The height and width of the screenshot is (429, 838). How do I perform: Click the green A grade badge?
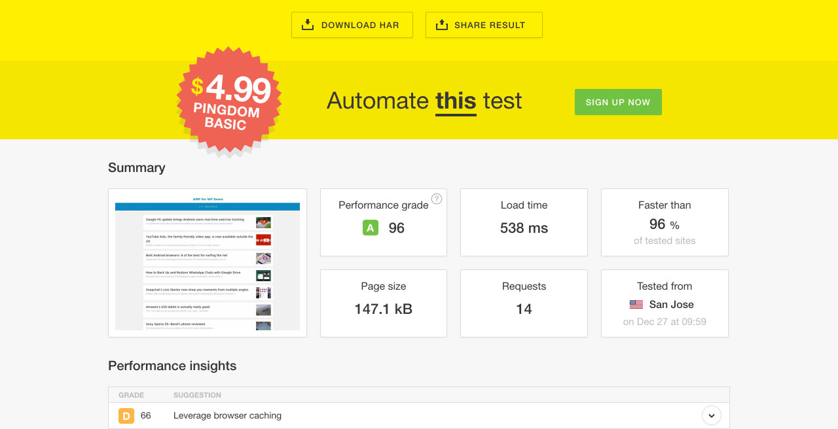tap(371, 228)
